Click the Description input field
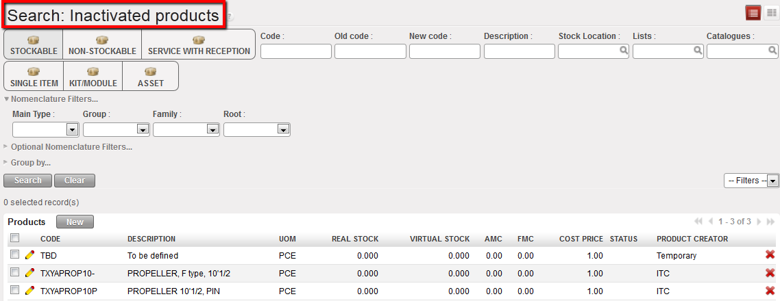The image size is (780, 301). (519, 51)
